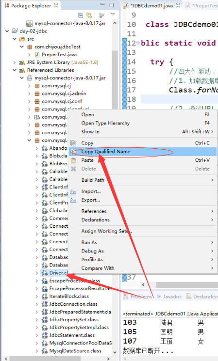The image size is (218, 361).
Task: Open Package Explorer view menu arrow
Action: (x=113, y=15)
